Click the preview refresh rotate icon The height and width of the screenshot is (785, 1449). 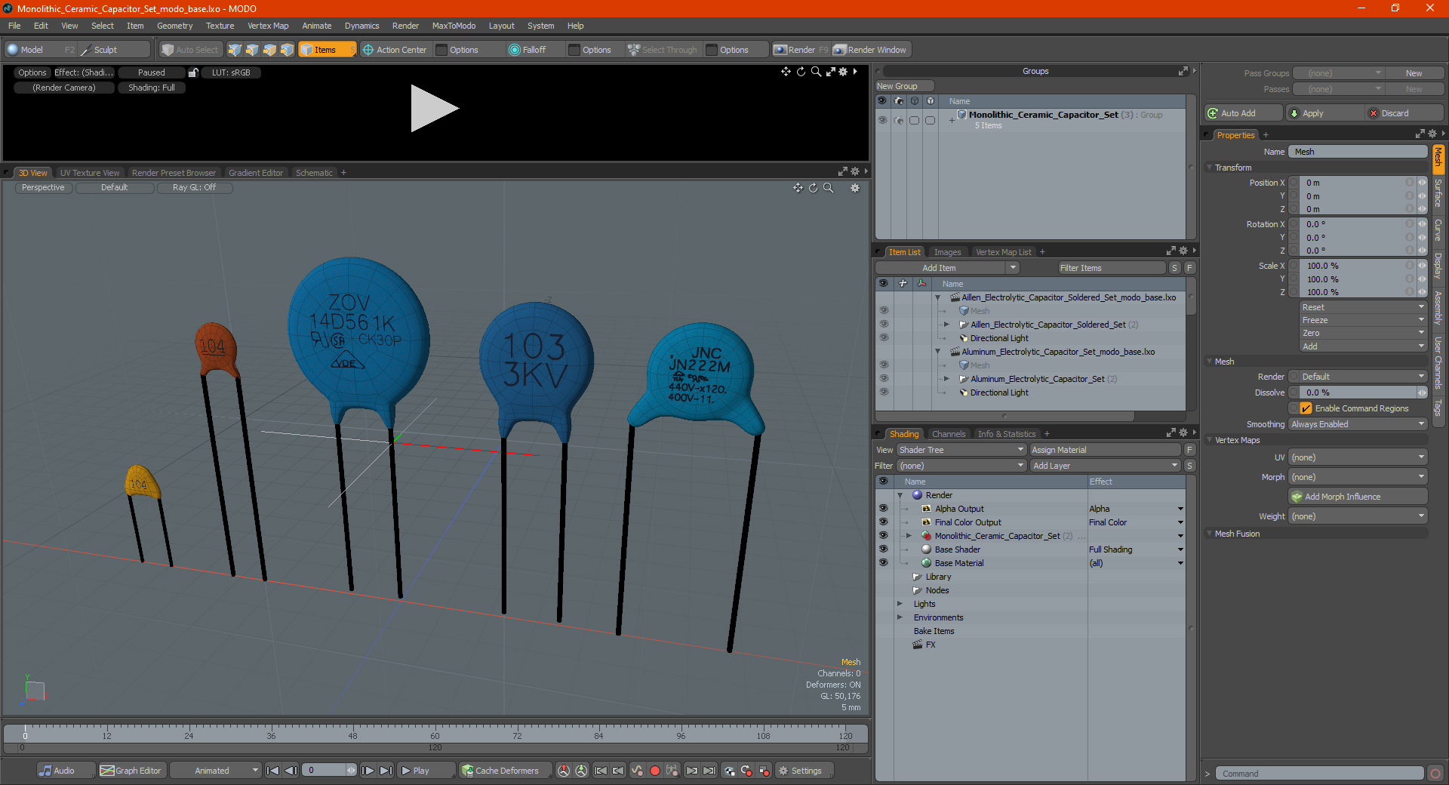coord(801,72)
